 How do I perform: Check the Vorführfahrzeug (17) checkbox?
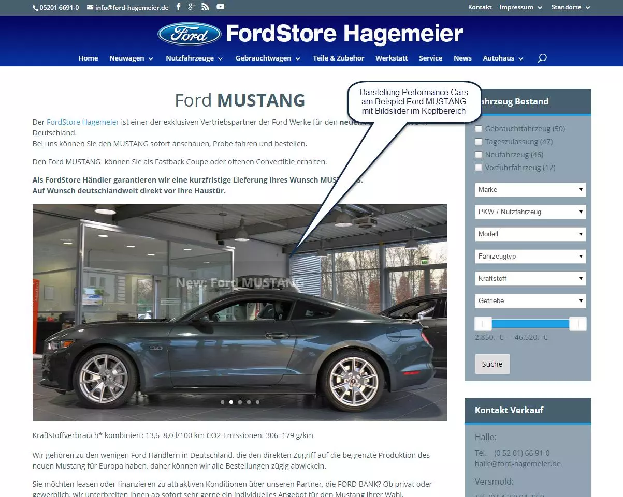(x=479, y=168)
